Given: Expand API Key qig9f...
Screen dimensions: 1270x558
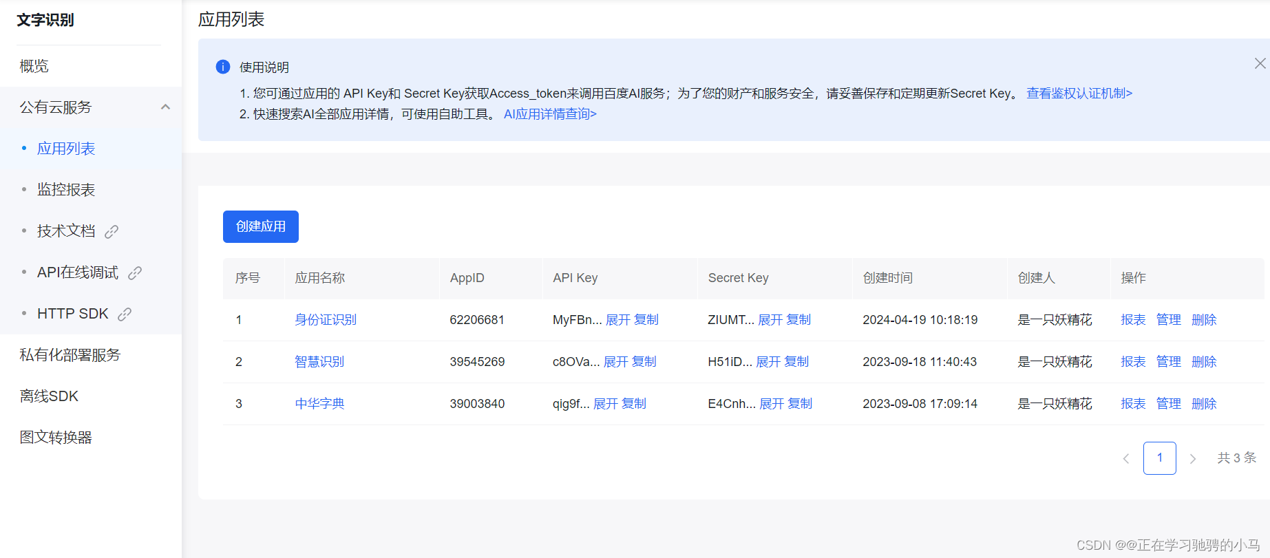Looking at the screenshot, I should (x=606, y=404).
